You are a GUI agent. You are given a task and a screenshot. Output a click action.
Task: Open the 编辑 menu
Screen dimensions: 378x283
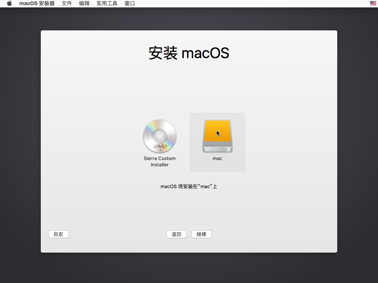(84, 3)
